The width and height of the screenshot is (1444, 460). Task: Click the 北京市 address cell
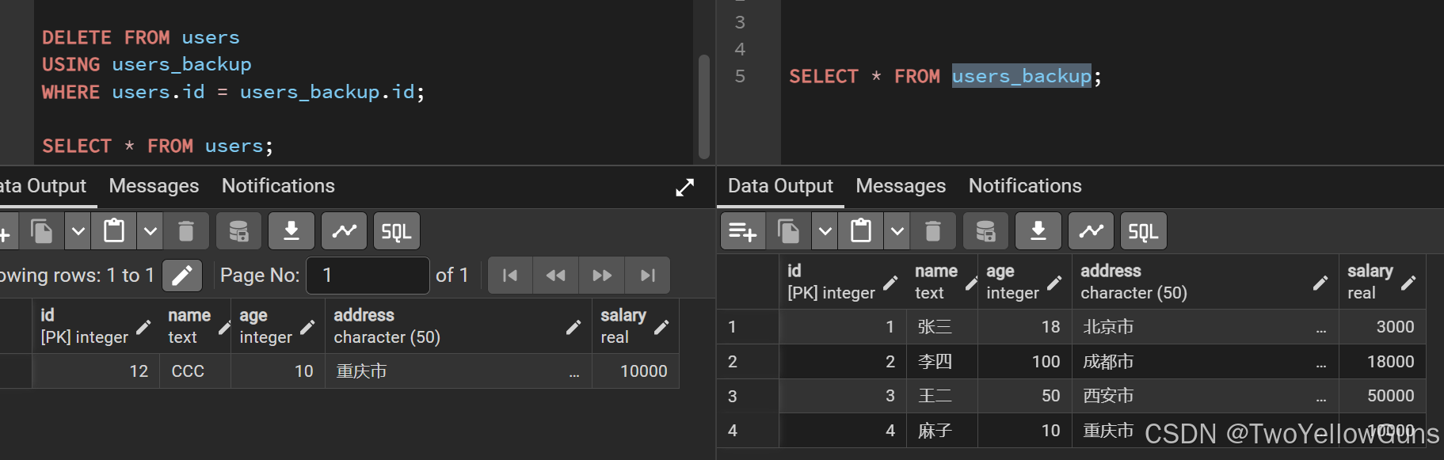[1206, 327]
